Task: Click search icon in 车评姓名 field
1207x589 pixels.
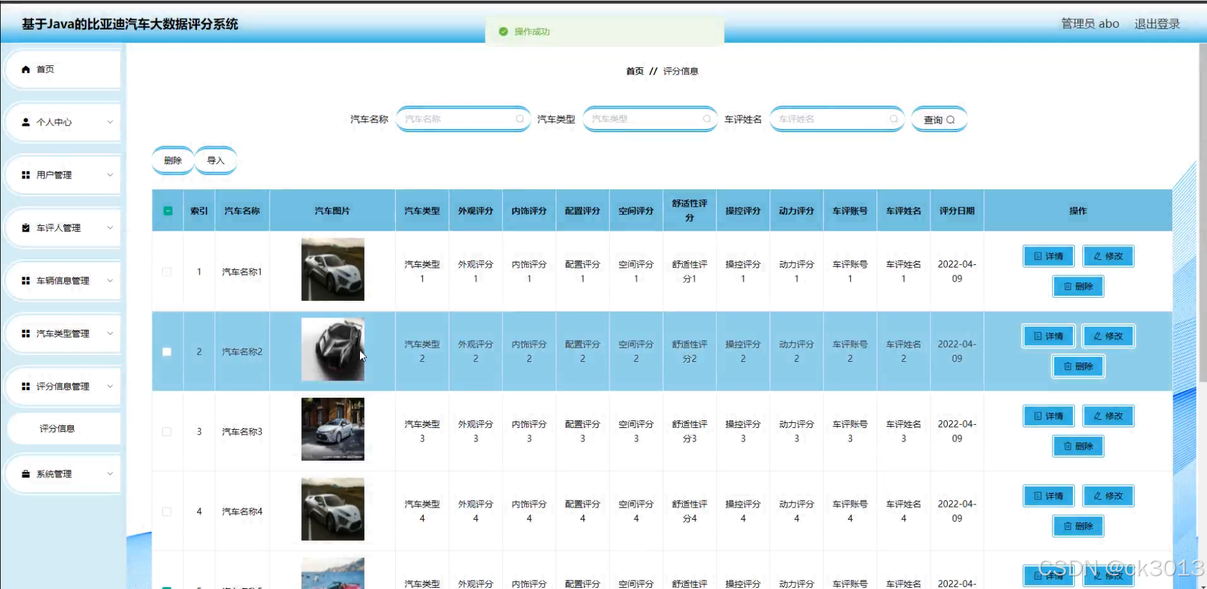Action: tap(893, 119)
